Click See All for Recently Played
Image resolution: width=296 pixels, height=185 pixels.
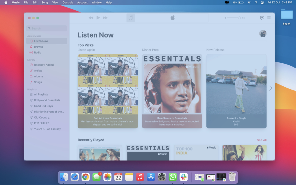[x=262, y=140]
